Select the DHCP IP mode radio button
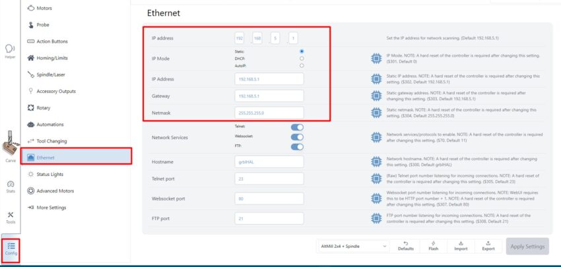This screenshot has width=561, height=267. 302,58
